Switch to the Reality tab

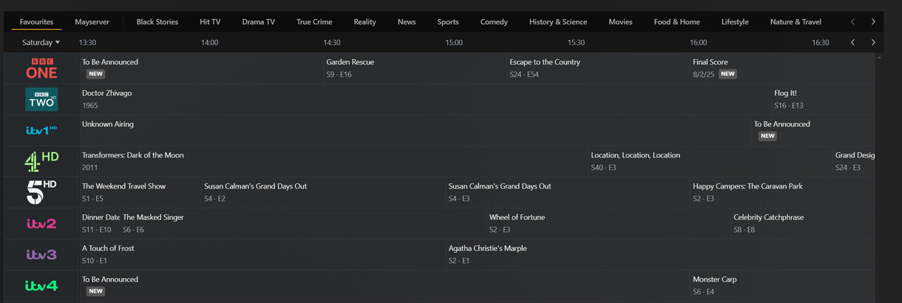(x=364, y=21)
